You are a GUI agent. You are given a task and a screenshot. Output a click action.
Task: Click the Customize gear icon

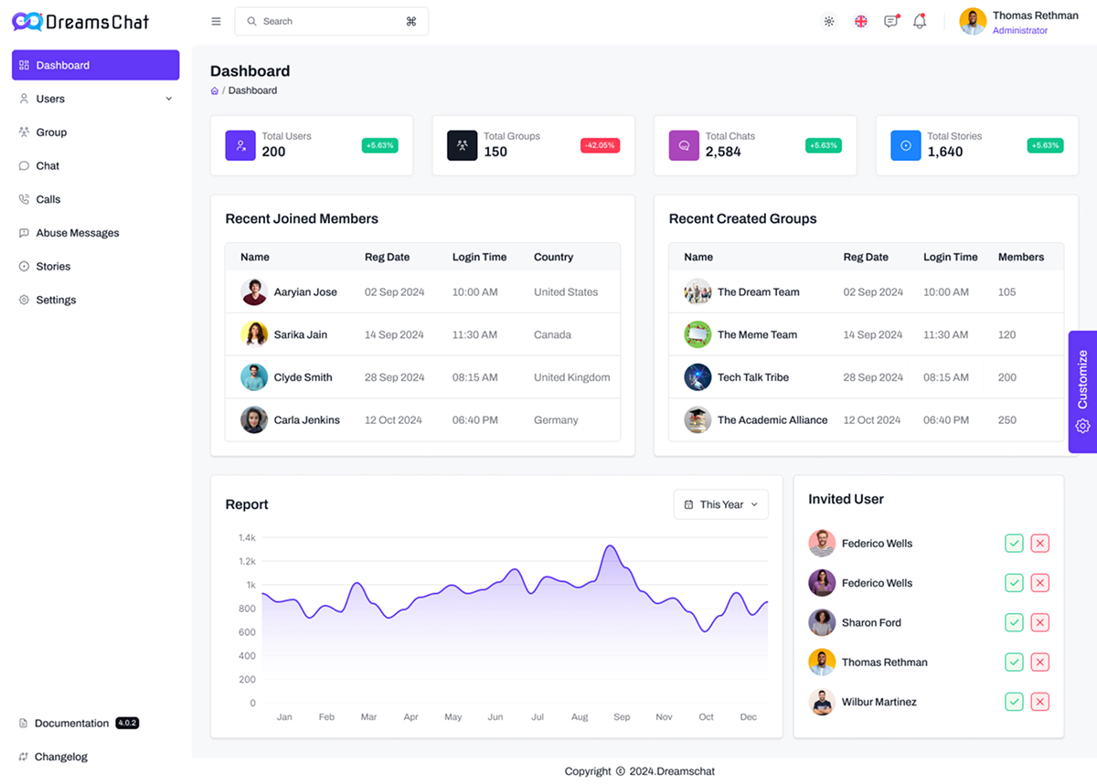pos(1082,426)
